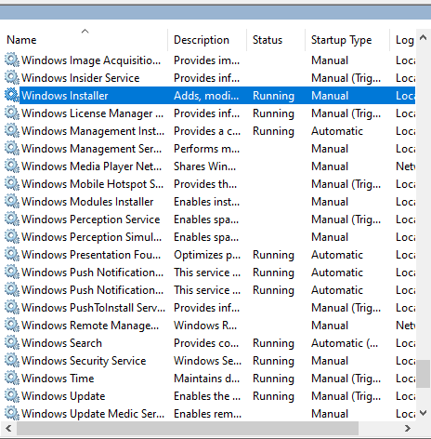The width and height of the screenshot is (431, 439).
Task: Click gear icon of Windows Presentation Fou...
Action: [x=12, y=254]
